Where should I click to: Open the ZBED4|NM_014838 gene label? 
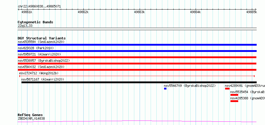click(31, 118)
